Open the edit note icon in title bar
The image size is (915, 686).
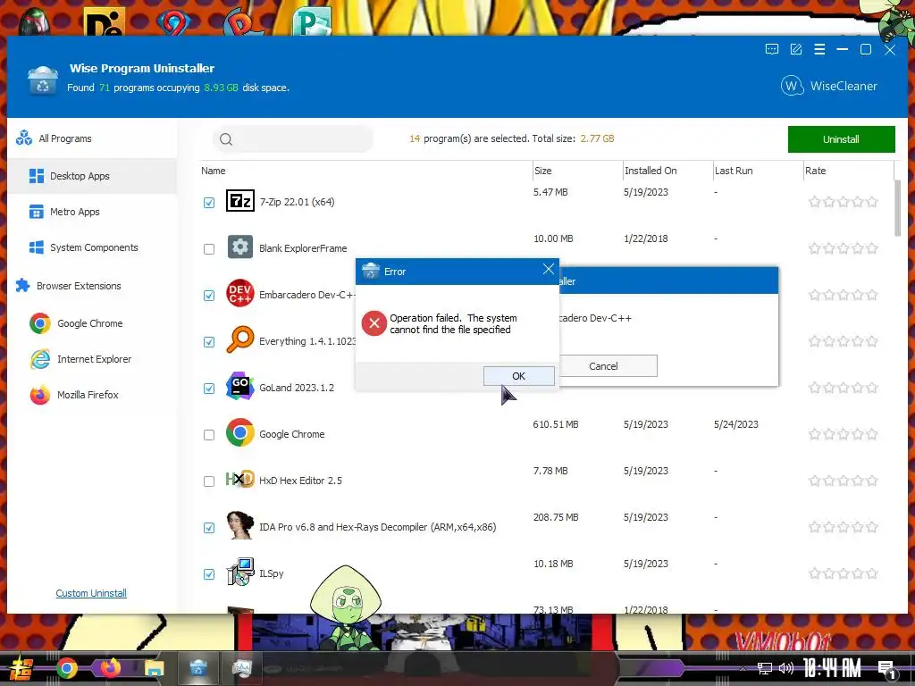click(x=796, y=50)
